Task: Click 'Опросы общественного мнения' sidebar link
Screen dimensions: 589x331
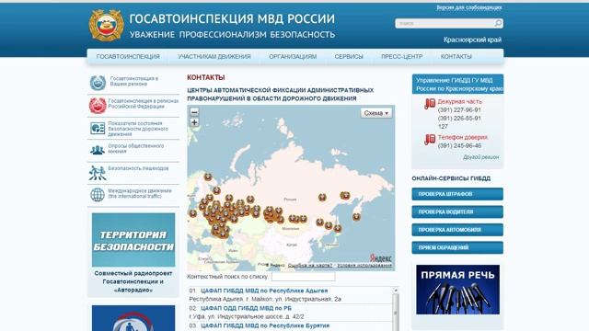Action: pyautogui.click(x=136, y=148)
